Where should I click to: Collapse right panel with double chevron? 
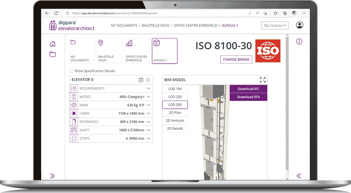point(299,176)
